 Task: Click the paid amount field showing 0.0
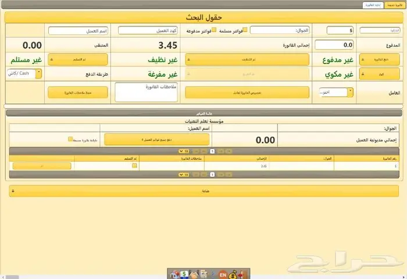pos(334,45)
